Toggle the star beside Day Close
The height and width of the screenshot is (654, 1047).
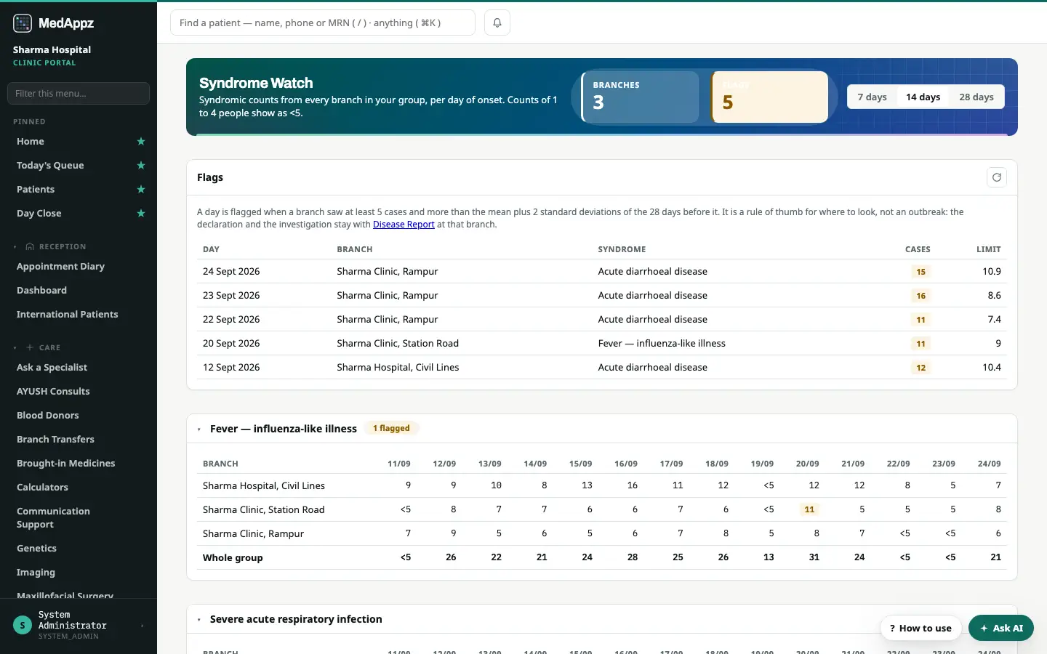point(141,214)
